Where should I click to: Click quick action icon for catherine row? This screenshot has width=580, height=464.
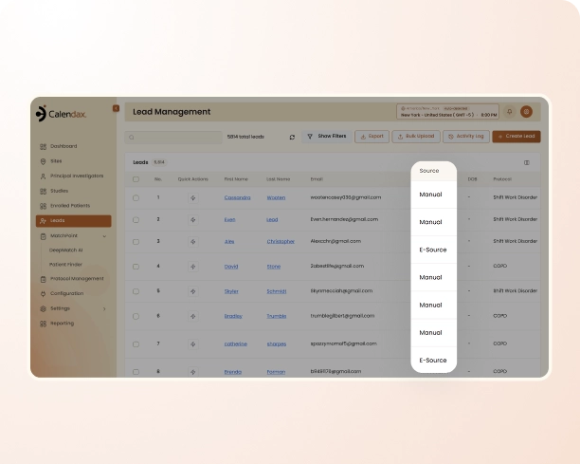pos(193,344)
